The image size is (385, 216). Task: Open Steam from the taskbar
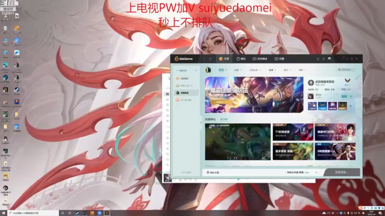click(x=77, y=213)
